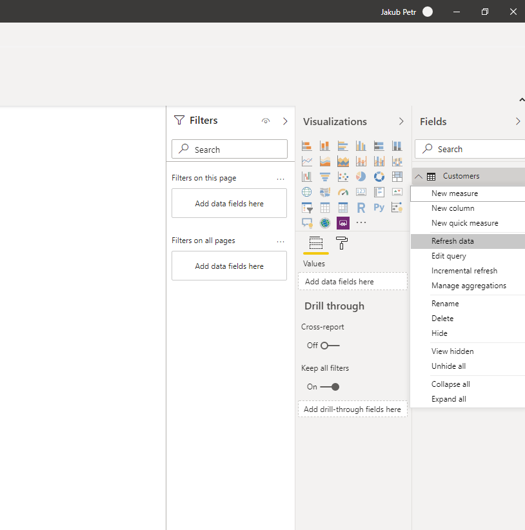Viewport: 525px width, 530px height.
Task: Collapse the Customers table caret
Action: (x=419, y=177)
